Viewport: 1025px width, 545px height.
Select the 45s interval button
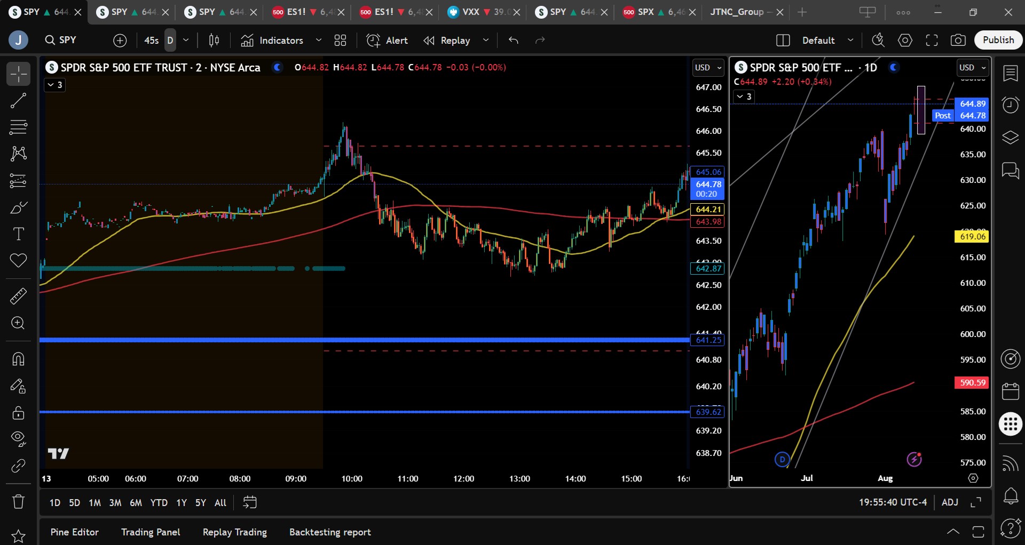pos(152,40)
